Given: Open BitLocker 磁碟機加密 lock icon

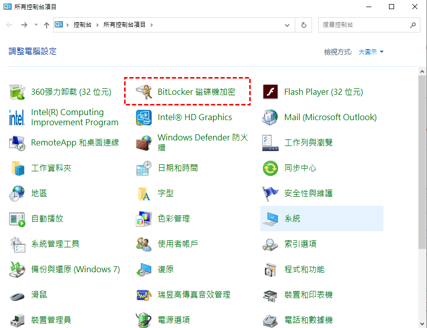Looking at the screenshot, I should pos(144,92).
